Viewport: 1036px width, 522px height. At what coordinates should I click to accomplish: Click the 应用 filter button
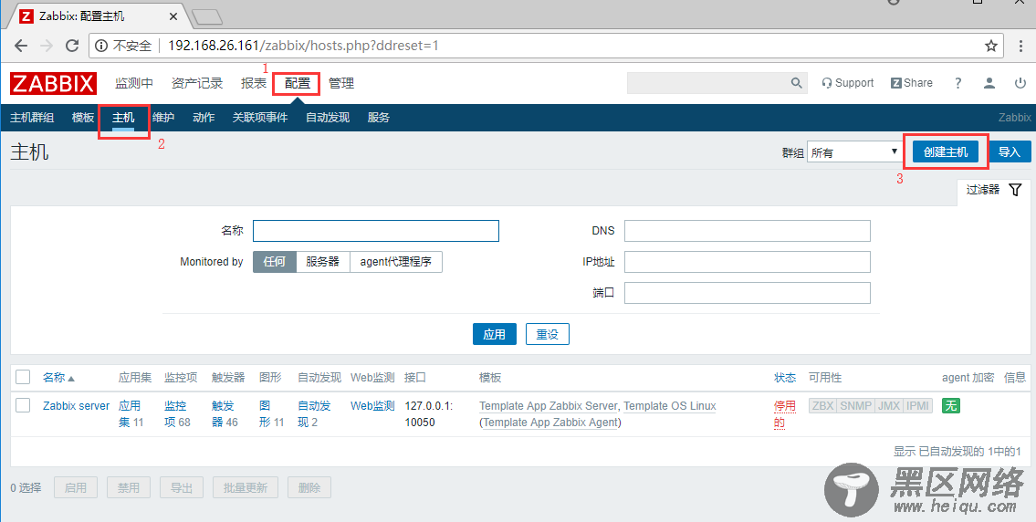pyautogui.click(x=494, y=334)
